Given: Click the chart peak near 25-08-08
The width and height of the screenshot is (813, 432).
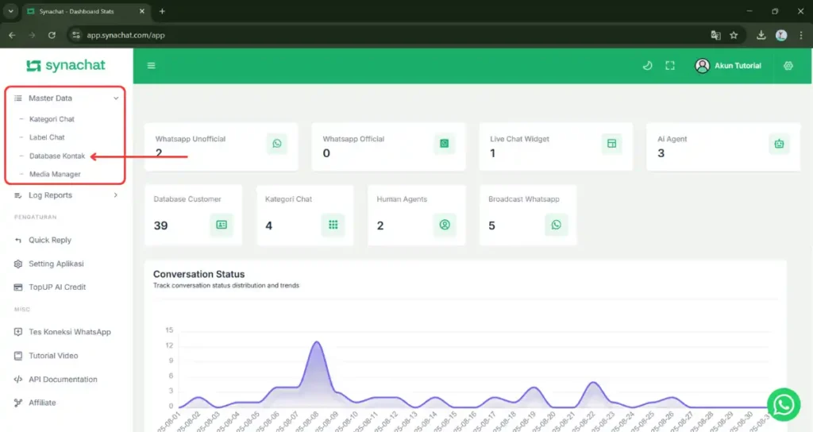Looking at the screenshot, I should click(x=316, y=342).
